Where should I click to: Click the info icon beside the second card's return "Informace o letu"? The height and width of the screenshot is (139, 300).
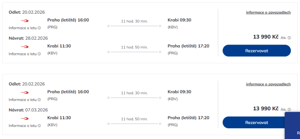tap(39, 126)
